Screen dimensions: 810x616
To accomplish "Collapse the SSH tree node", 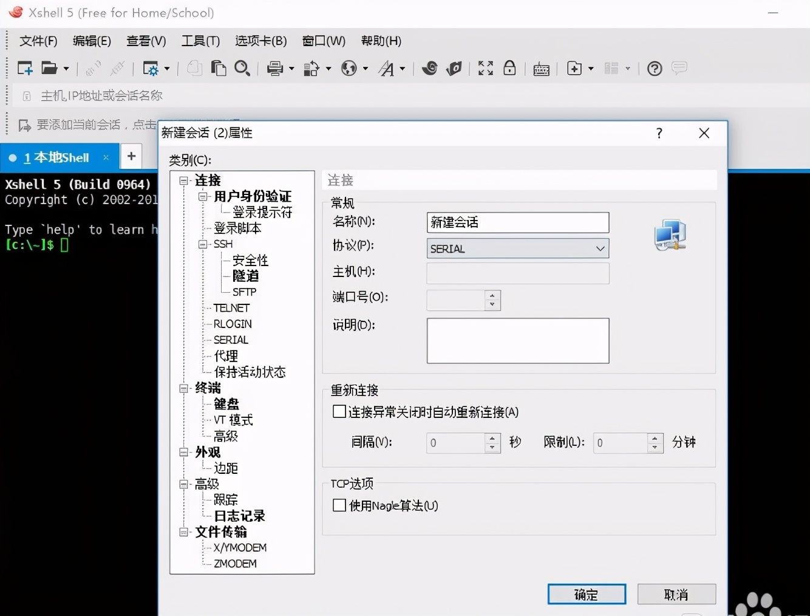I will click(x=203, y=244).
